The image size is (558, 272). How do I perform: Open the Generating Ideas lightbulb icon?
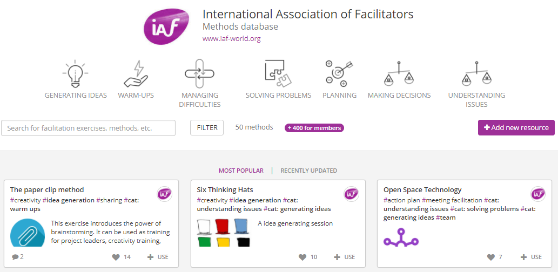click(x=76, y=74)
